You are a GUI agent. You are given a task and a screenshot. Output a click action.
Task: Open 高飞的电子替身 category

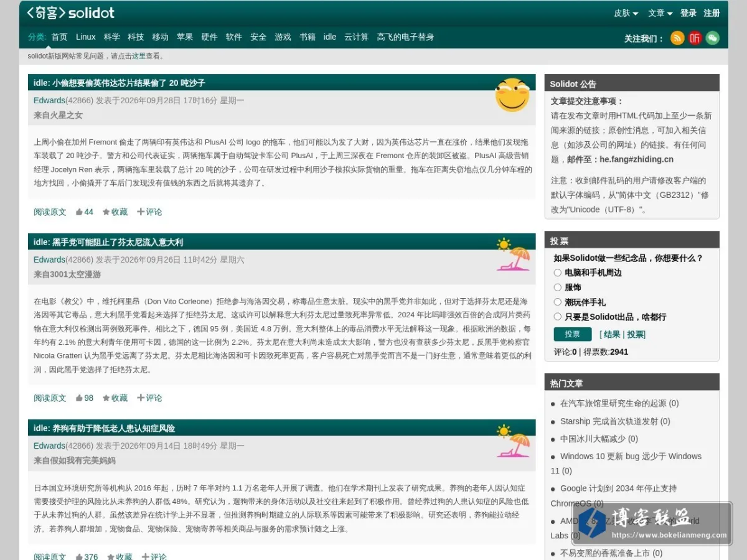pos(405,37)
